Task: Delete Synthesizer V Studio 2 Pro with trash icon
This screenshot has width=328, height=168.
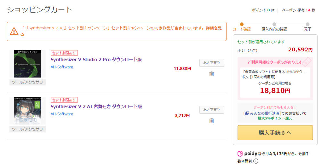Action: click(211, 74)
